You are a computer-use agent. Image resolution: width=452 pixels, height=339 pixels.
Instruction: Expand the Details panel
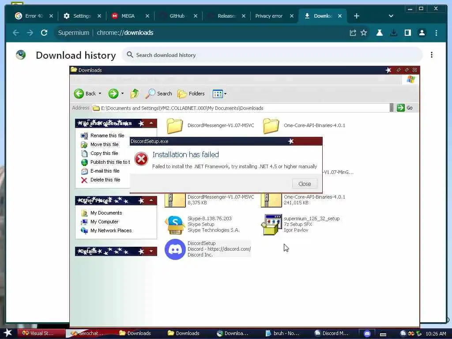point(151,251)
